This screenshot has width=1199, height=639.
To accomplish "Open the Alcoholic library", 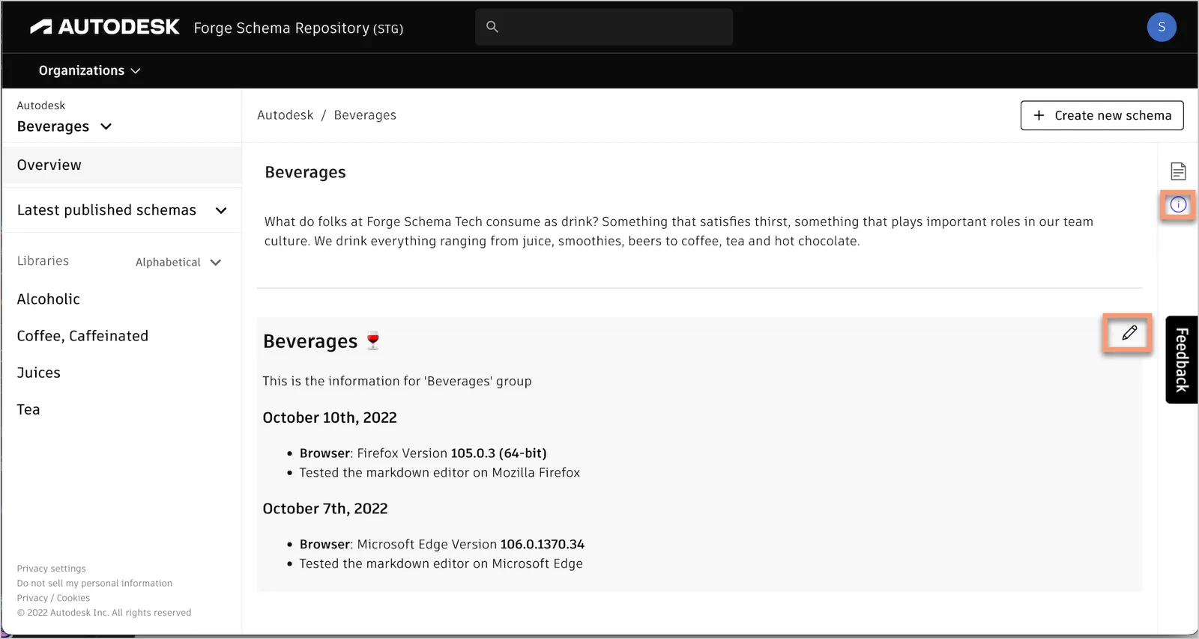I will [48, 299].
